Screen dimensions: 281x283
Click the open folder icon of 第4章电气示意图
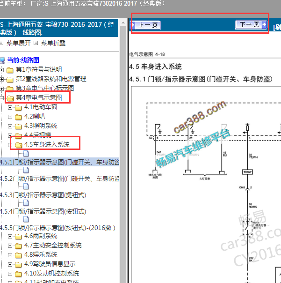tap(10, 98)
